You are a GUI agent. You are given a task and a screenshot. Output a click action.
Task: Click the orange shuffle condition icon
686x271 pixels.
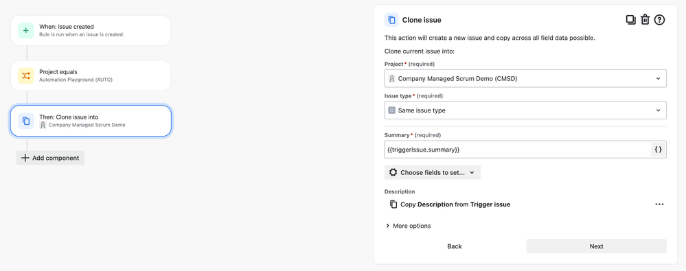click(26, 75)
